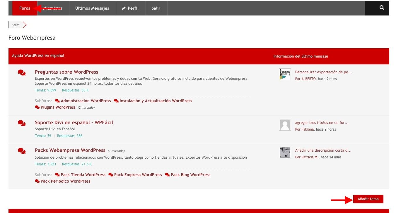This screenshot has height=213, width=408.
Task: Open the Plugins WordPress subforum
Action: [x=58, y=107]
